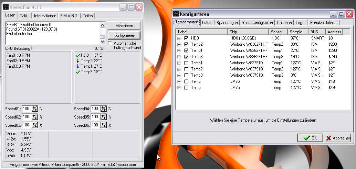Viewport: 356px width, 169px height.
Task: Expand the W83627THF Temp1 row
Action: tap(179, 50)
